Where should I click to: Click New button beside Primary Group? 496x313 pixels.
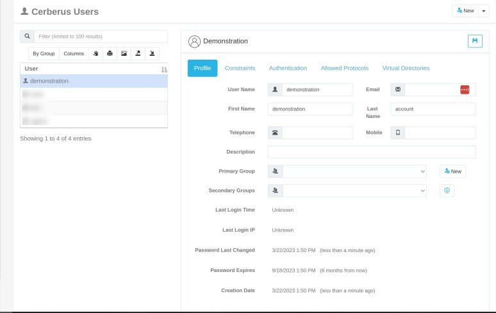(452, 171)
